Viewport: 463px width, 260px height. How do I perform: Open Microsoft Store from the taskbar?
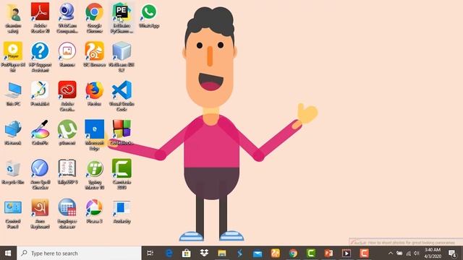point(187,253)
